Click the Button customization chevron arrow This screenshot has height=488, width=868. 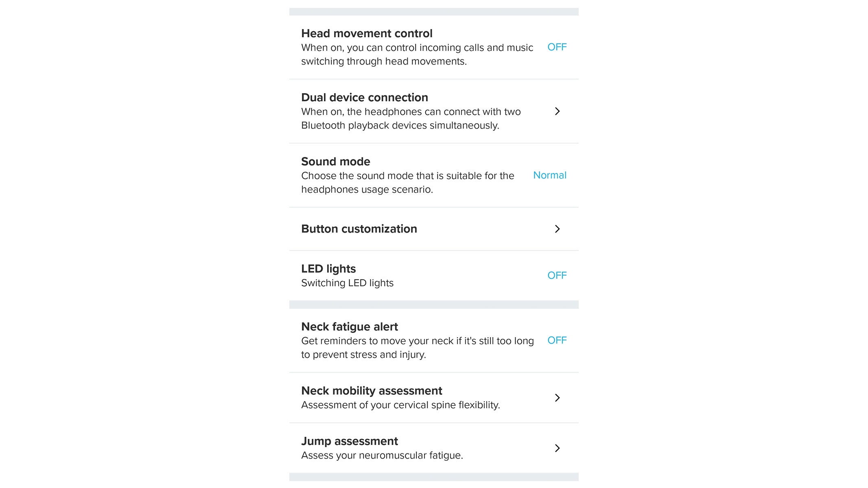pyautogui.click(x=558, y=229)
